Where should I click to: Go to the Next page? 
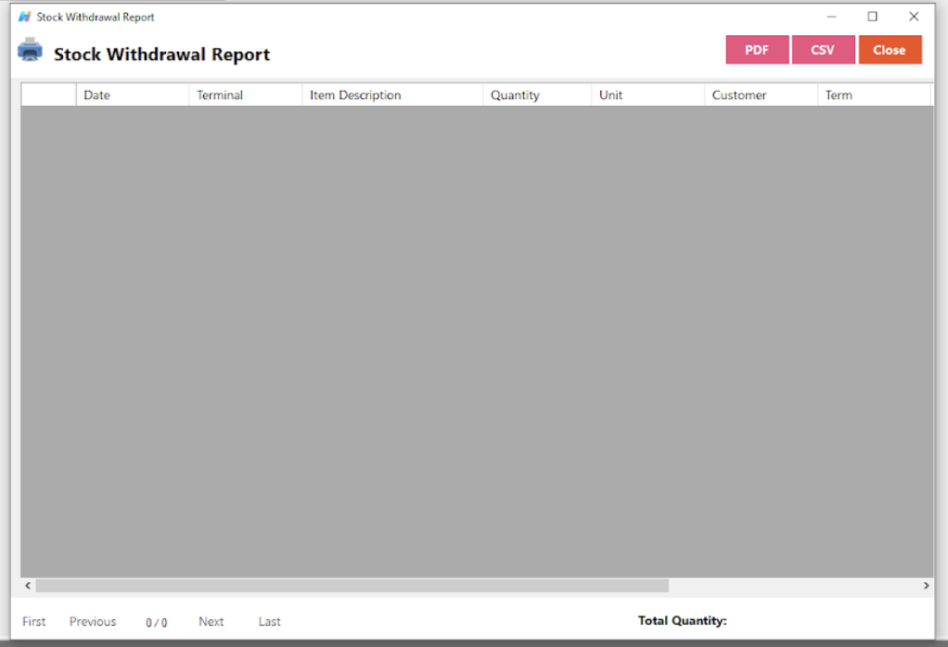coord(211,622)
